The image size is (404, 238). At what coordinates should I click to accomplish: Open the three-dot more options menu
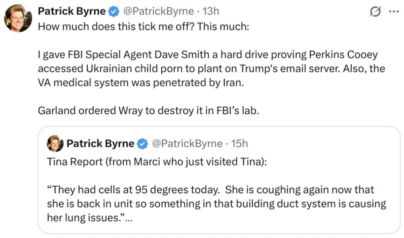coord(393,12)
